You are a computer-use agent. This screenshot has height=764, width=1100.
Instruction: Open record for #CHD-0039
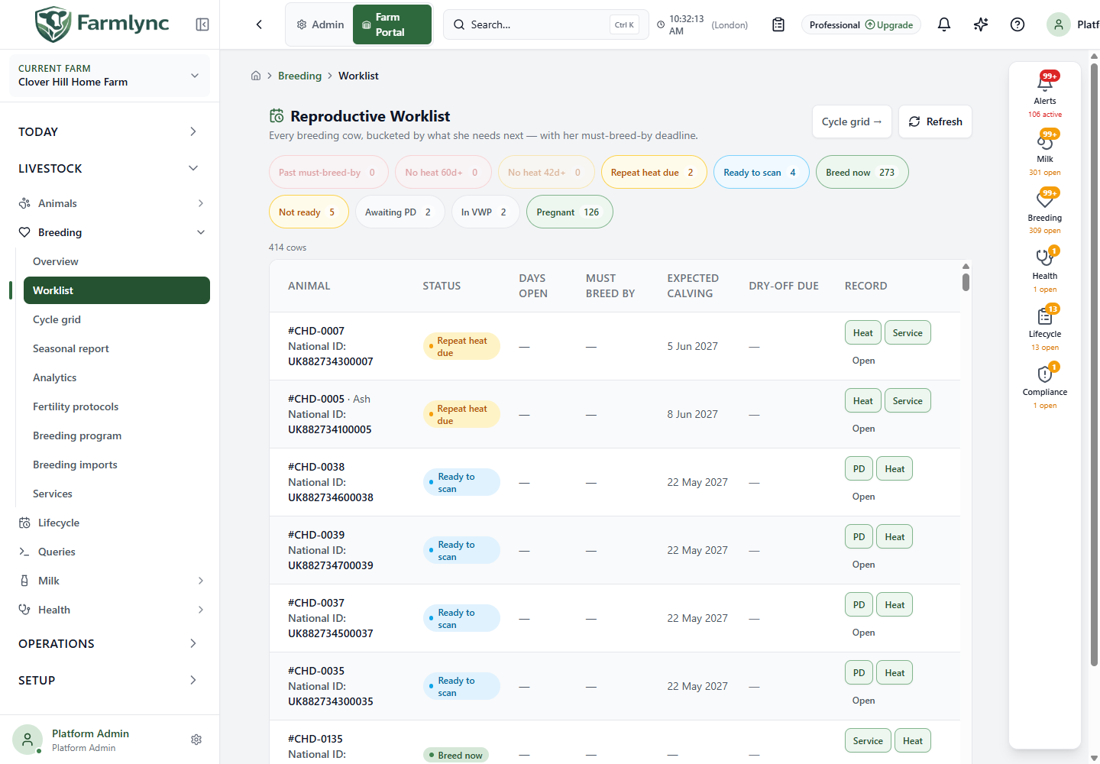tap(864, 565)
